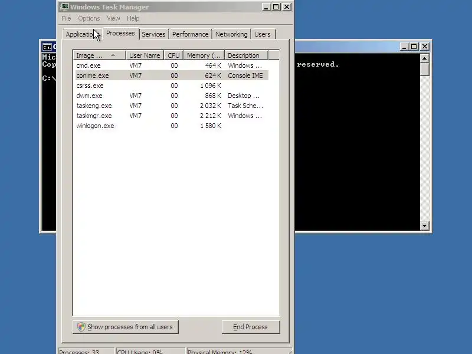This screenshot has height=354, width=472.
Task: Switch to the Applications tab
Action: click(82, 34)
